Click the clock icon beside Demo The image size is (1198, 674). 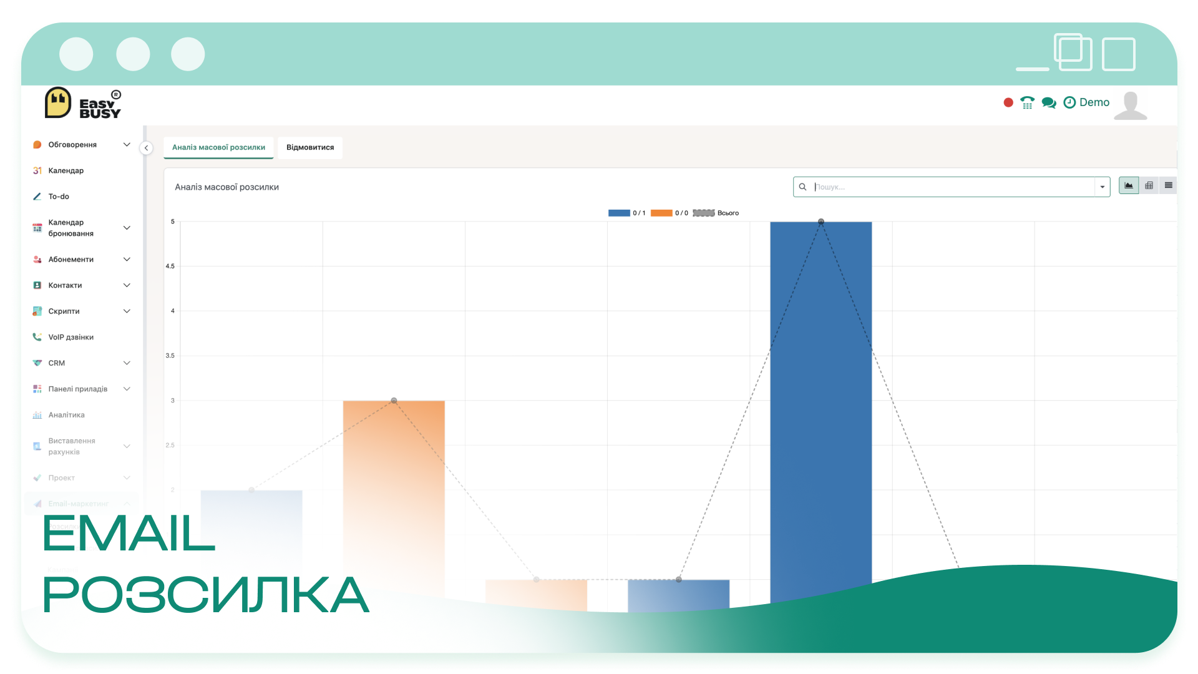[1069, 102]
